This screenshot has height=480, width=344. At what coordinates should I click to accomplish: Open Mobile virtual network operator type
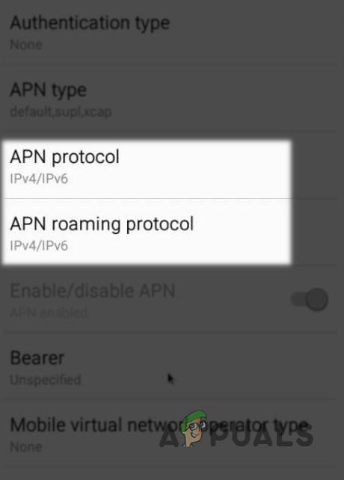(x=172, y=434)
